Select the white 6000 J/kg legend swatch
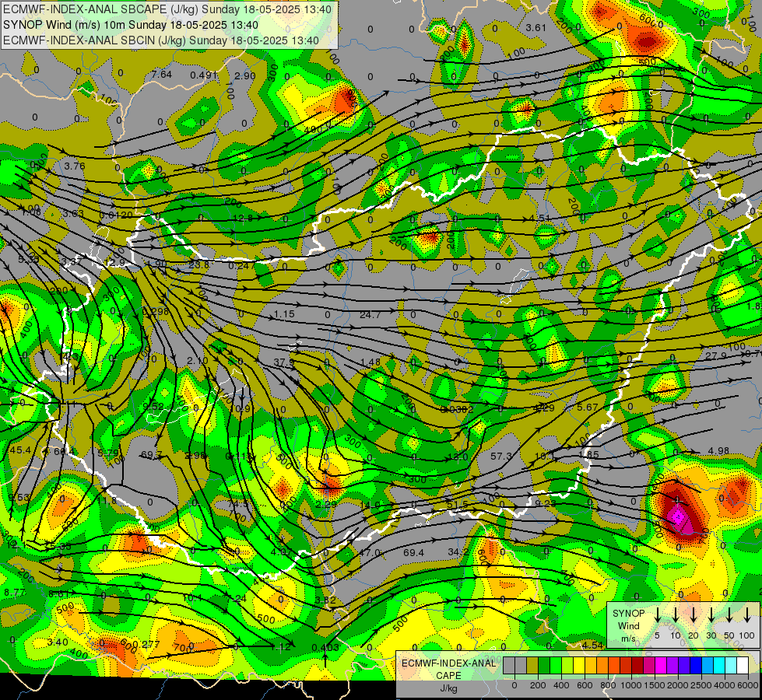The image size is (762, 700). [742, 666]
